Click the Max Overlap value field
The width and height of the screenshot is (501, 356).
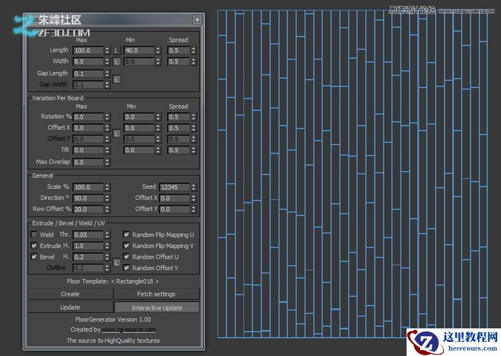coord(89,163)
